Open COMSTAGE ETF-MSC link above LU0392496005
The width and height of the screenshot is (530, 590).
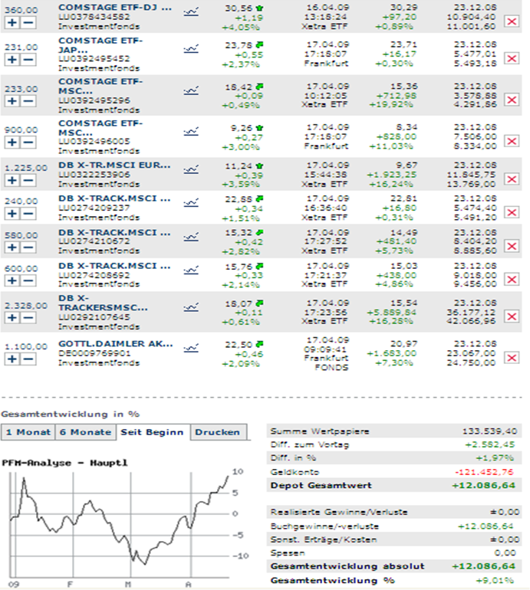[100, 128]
